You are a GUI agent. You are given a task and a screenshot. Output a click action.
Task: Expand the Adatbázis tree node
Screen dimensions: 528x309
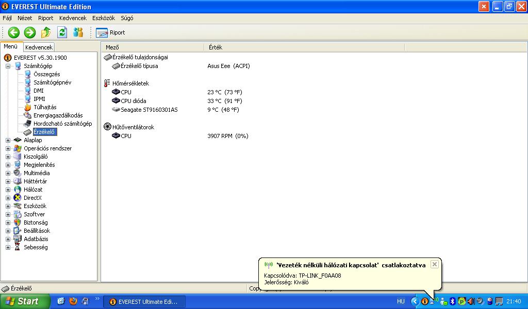[x=8, y=239]
